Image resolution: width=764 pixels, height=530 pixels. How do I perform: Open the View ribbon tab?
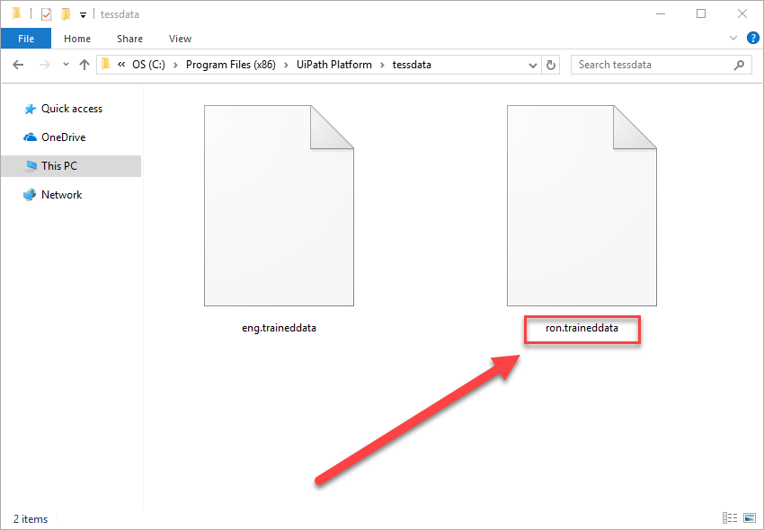pyautogui.click(x=180, y=39)
